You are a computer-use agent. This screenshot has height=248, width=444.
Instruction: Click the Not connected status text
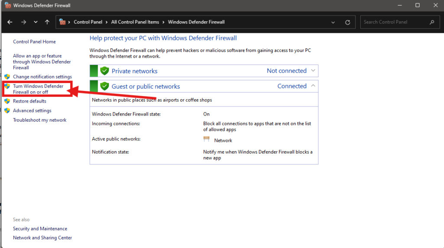point(287,71)
